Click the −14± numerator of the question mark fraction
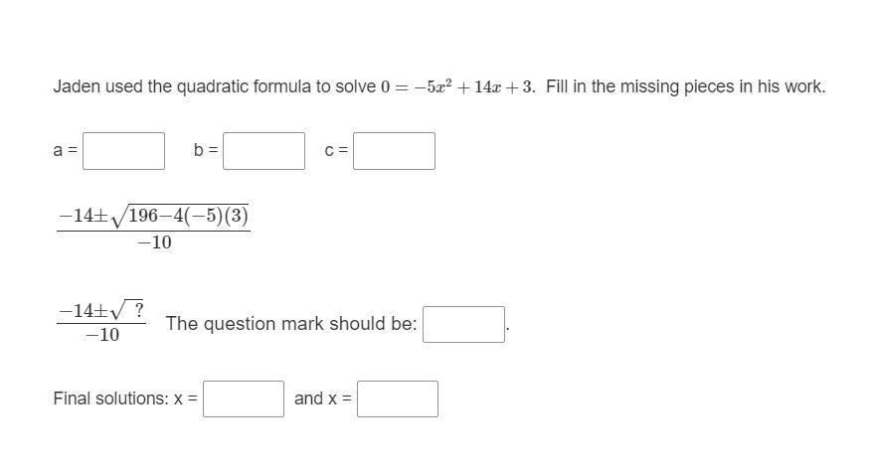 pyautogui.click(x=84, y=310)
